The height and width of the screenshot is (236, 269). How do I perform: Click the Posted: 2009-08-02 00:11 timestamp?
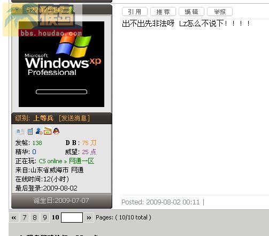[160, 202]
